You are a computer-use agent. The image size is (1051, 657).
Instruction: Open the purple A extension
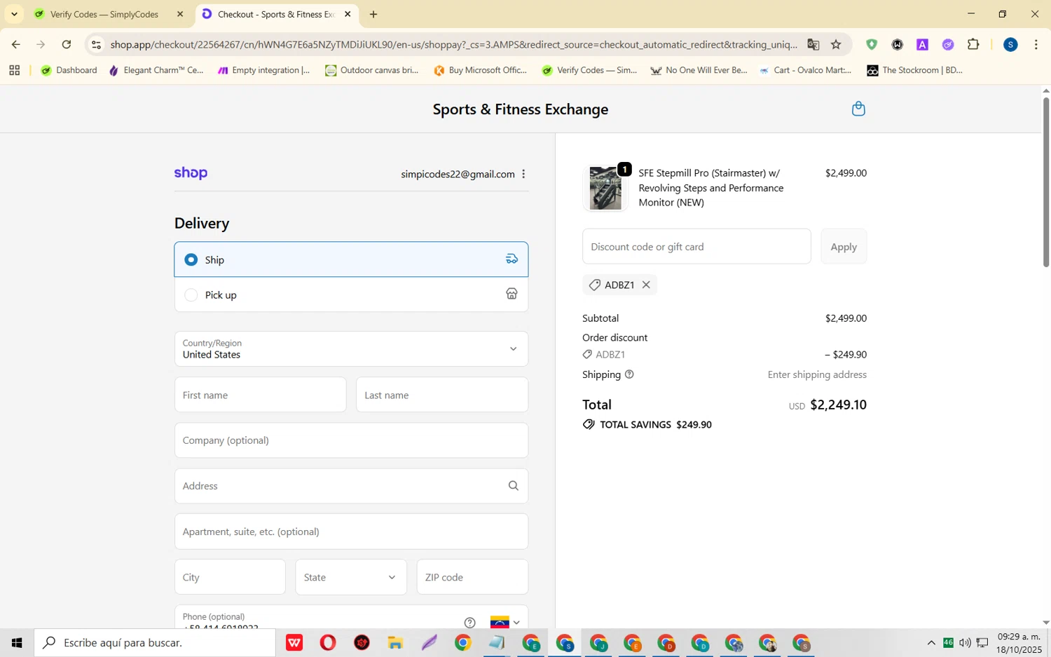(922, 45)
